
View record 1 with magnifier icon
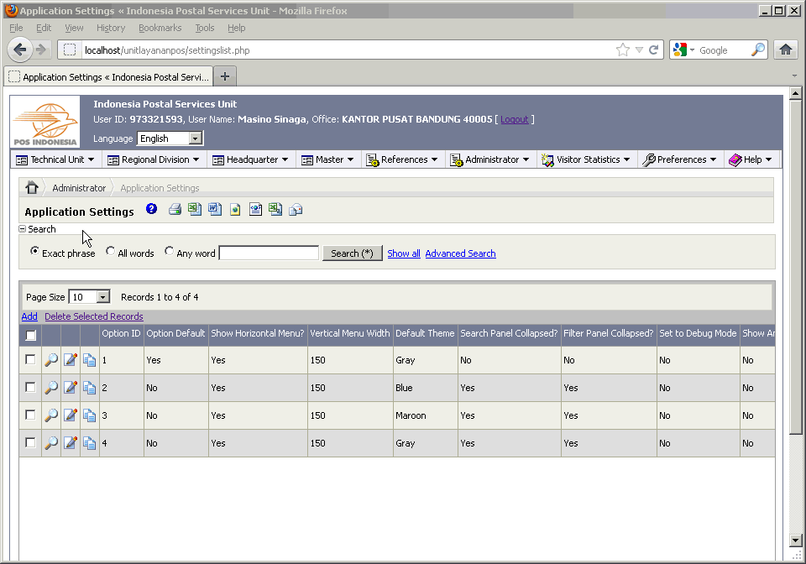point(51,360)
